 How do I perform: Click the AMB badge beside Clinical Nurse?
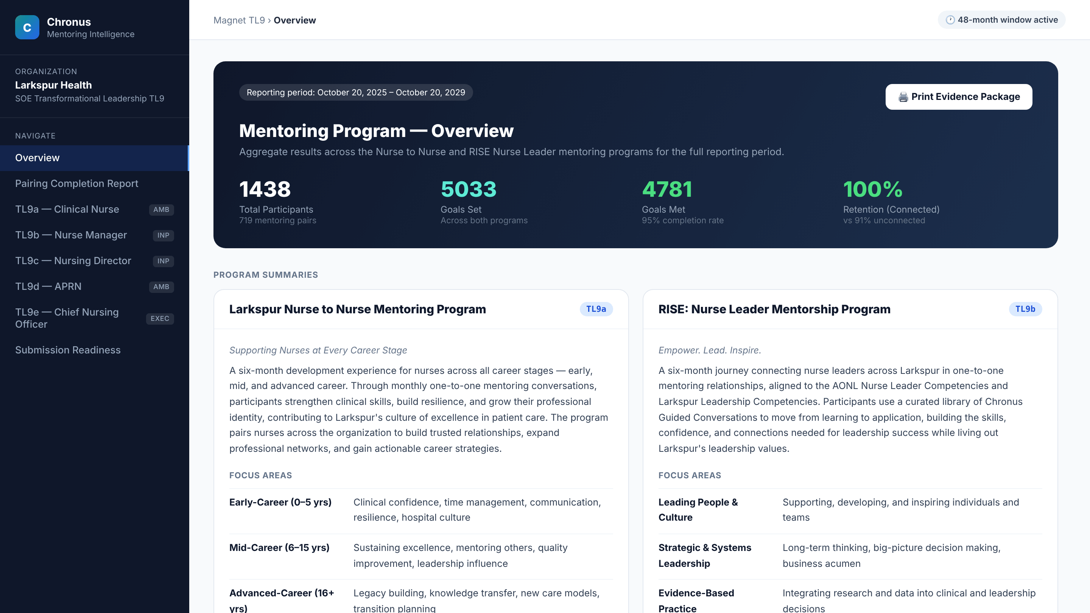coord(161,209)
